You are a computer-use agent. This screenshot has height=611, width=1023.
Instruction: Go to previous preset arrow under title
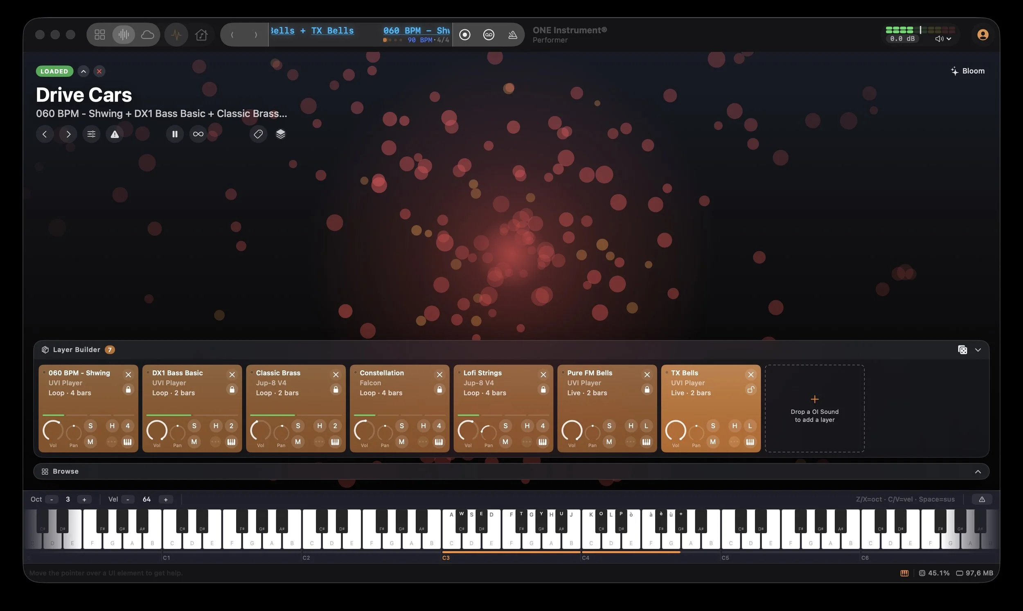click(x=45, y=134)
